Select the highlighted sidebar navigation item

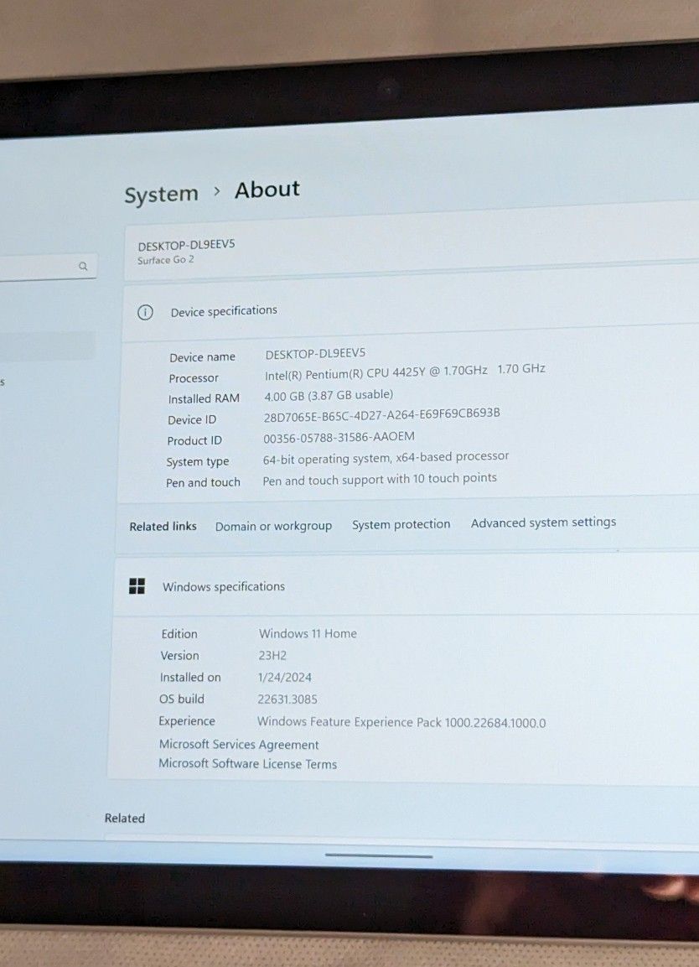(x=46, y=346)
